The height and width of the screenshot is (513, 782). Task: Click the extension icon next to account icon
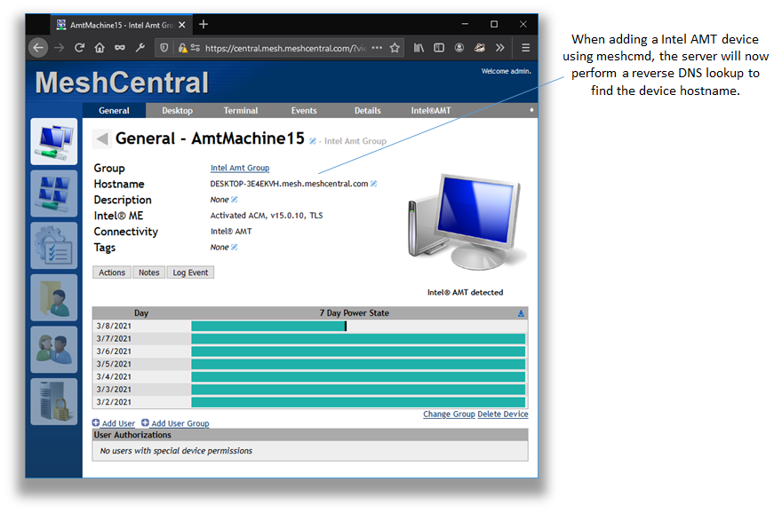[x=480, y=48]
